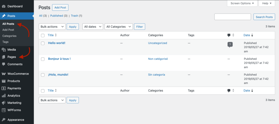
Task: Open the Sin categoría category link
Action: pos(156,75)
